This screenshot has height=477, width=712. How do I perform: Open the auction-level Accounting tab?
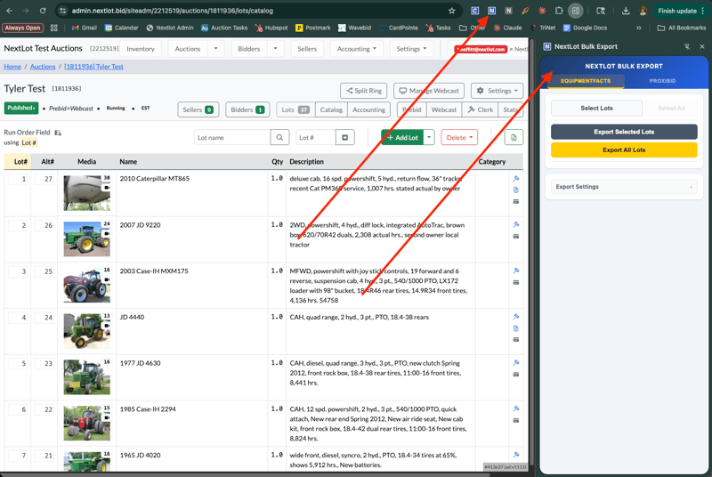[x=368, y=109]
